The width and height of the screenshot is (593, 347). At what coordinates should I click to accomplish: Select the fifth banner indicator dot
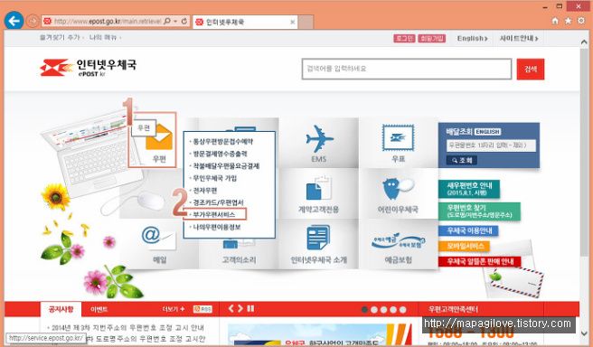[x=403, y=310]
